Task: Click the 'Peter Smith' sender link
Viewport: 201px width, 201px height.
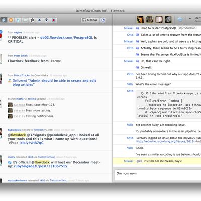Action: (x=21, y=56)
